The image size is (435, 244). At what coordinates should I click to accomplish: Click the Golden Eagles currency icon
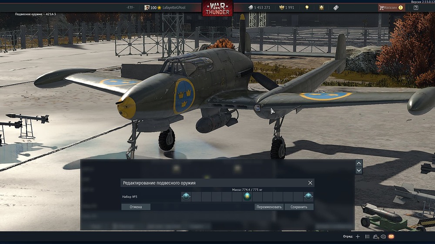pyautogui.click(x=281, y=8)
